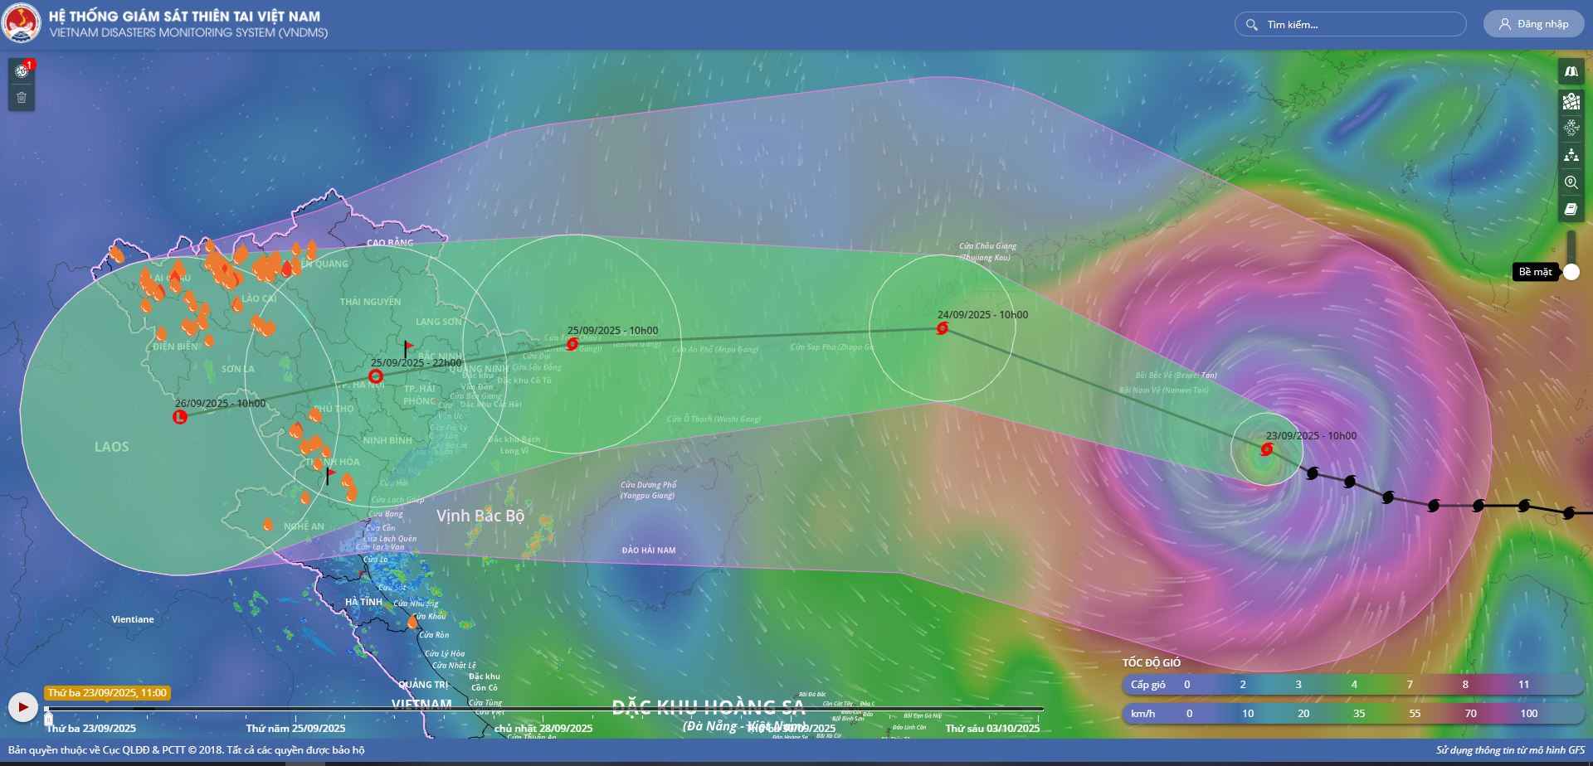
Task: Open the folded map icon panel
Action: click(x=1571, y=72)
